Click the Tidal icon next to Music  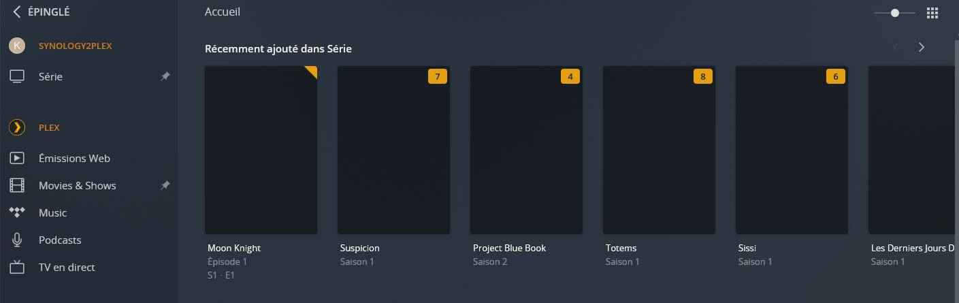(17, 212)
